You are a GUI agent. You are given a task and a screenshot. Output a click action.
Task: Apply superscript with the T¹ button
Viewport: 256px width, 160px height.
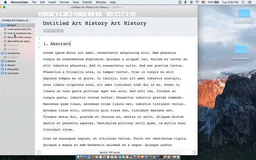(63, 14)
